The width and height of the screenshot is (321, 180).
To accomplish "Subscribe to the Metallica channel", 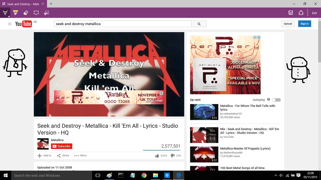I will (x=62, y=146).
